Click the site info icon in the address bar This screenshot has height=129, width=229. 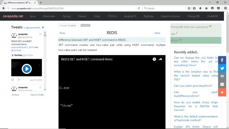click(9, 8)
